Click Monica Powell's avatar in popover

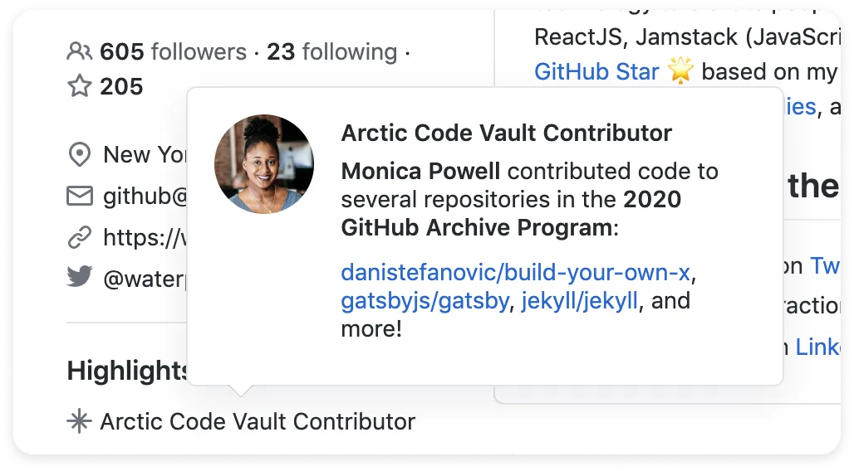pos(264,163)
